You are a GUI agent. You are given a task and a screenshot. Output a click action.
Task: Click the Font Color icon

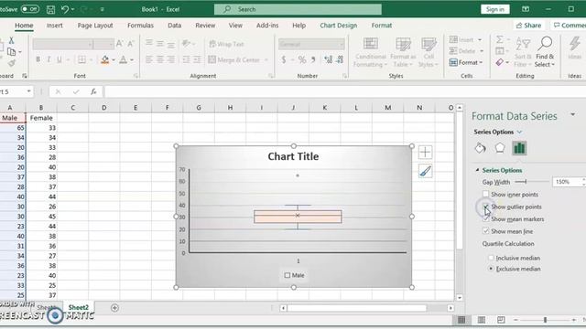123,59
